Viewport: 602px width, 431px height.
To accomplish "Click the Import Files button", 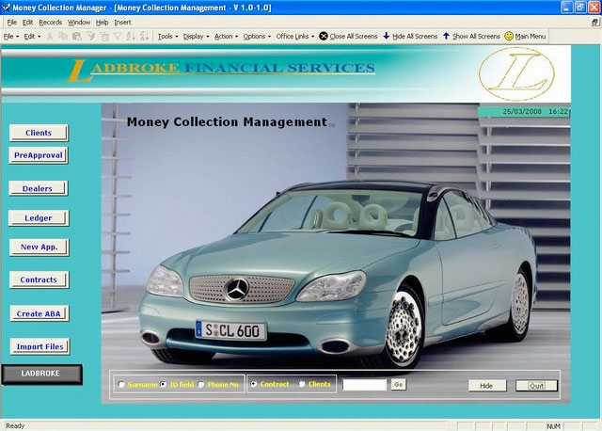I will coord(40,346).
